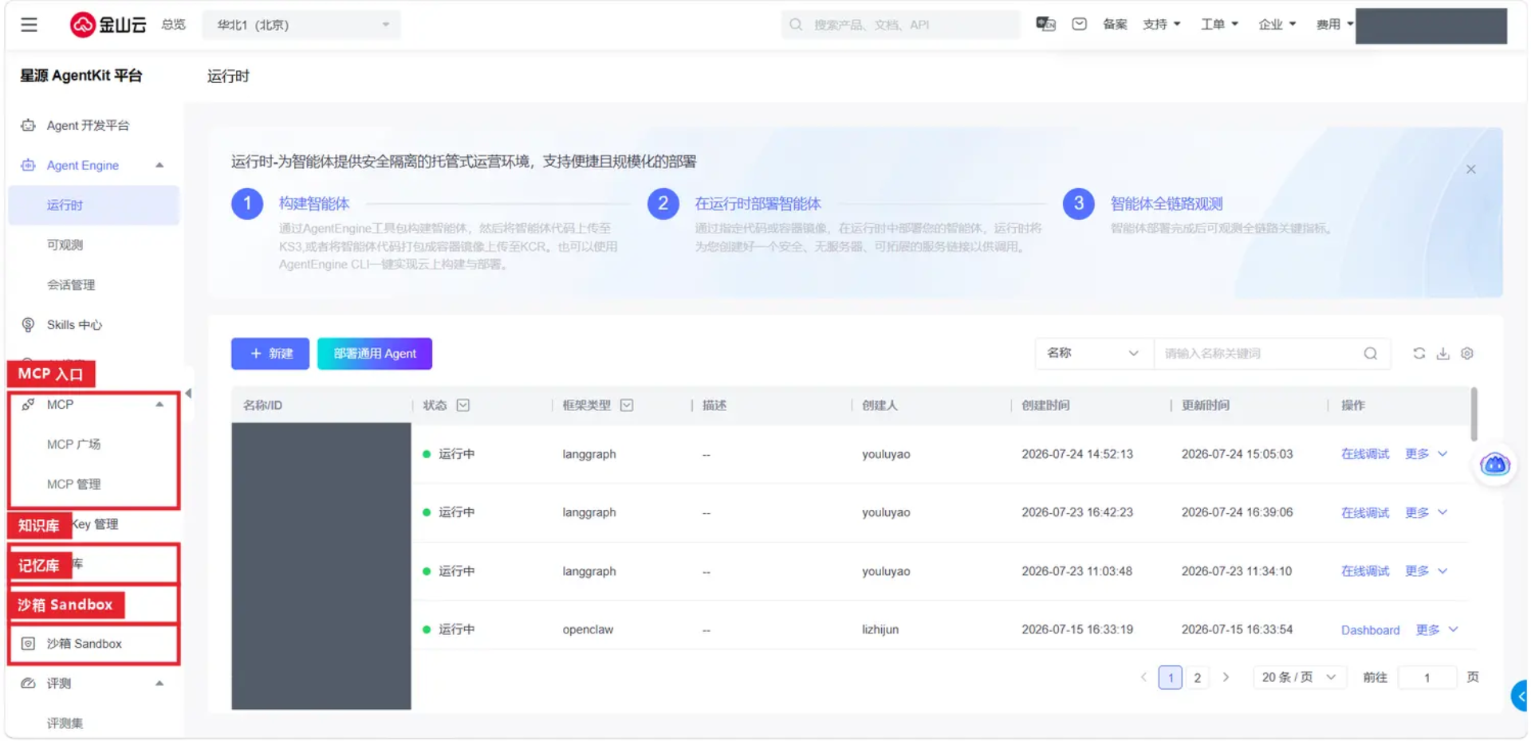This screenshot has height=741, width=1531.
Task: Collapse the MCP sidebar group
Action: pyautogui.click(x=159, y=404)
